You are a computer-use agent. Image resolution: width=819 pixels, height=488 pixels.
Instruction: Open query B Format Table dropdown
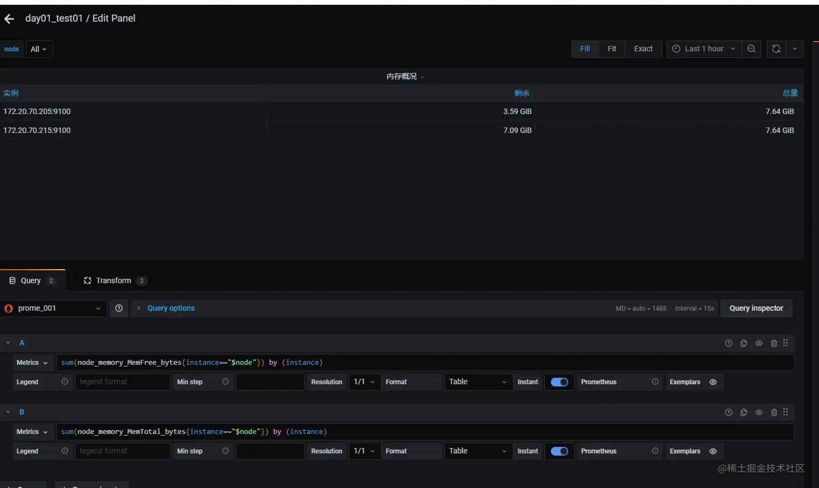pos(478,451)
